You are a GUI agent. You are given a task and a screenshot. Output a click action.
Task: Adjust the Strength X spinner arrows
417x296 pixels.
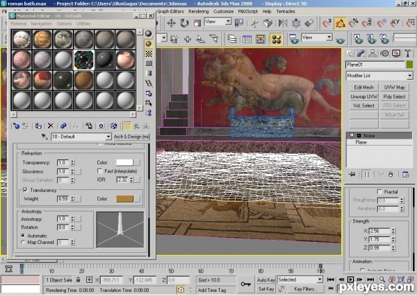coord(393,231)
